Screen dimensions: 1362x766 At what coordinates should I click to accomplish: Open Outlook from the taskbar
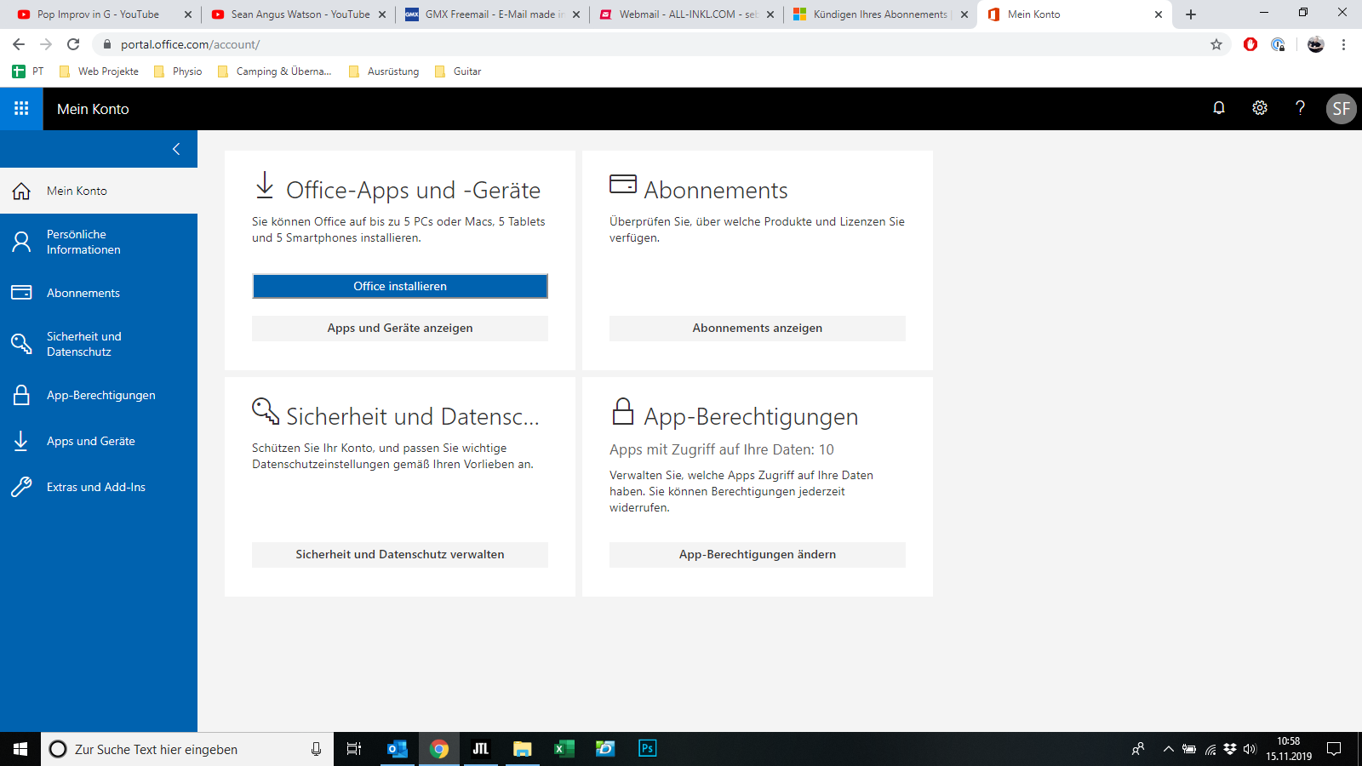[398, 749]
